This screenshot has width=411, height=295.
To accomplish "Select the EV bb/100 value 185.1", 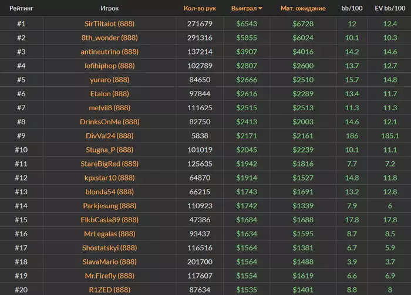I will 390,136.
